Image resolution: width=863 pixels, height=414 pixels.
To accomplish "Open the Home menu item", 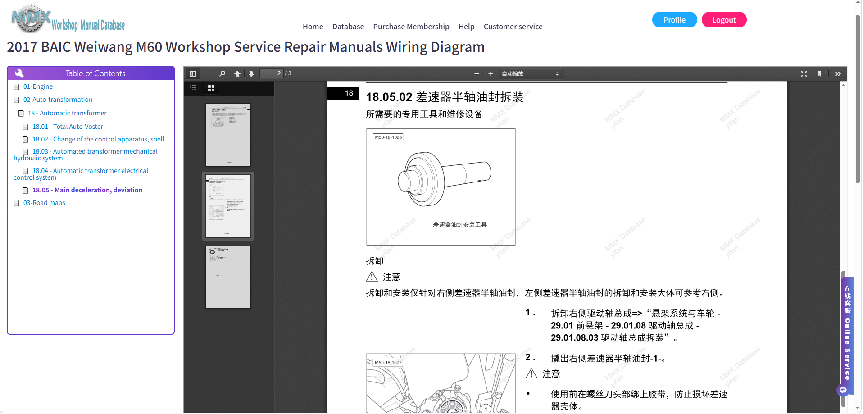I will (313, 27).
